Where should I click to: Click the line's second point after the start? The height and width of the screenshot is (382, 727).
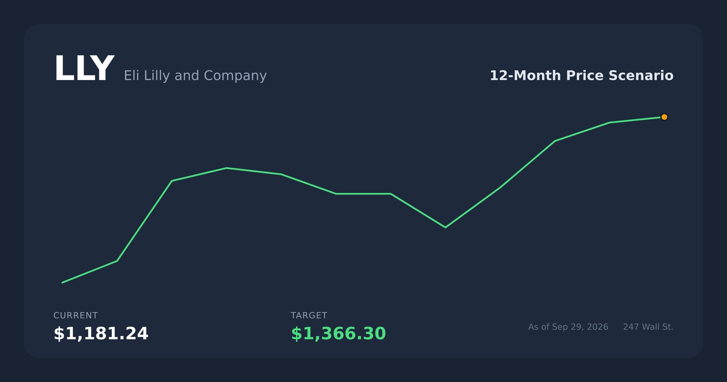click(x=117, y=261)
